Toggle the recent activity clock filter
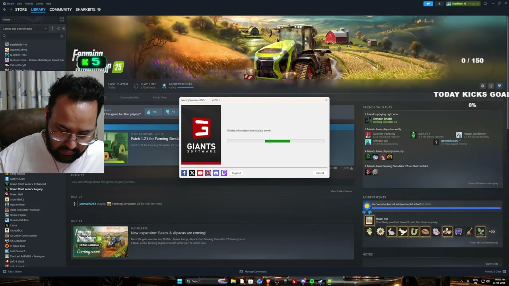509x286 pixels. point(58,29)
